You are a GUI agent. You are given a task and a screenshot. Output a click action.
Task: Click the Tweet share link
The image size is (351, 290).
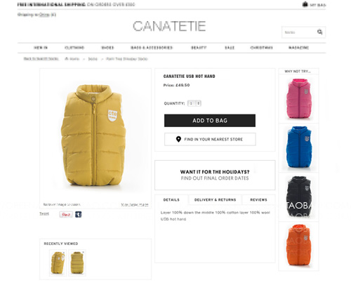(44, 213)
